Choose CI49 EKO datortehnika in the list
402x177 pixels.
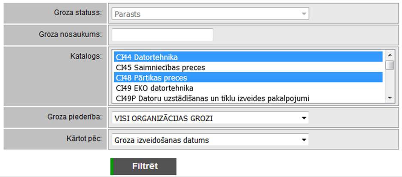(x=248, y=88)
